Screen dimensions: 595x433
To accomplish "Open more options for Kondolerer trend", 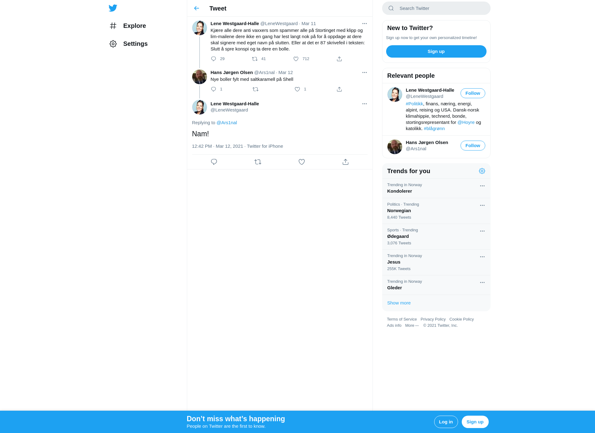I will [482, 186].
